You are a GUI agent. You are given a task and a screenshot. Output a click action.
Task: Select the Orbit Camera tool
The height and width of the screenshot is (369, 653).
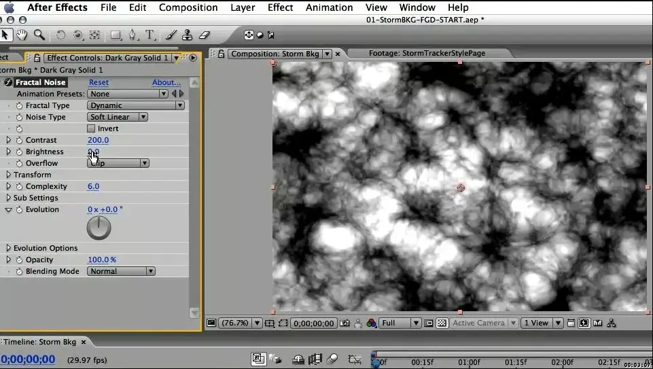[78, 35]
